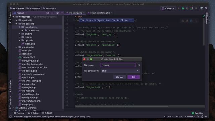This screenshot has height=121, width=215.
Task: Click the wp-content breadcrumb in navigation bar
Action: tap(34, 8)
